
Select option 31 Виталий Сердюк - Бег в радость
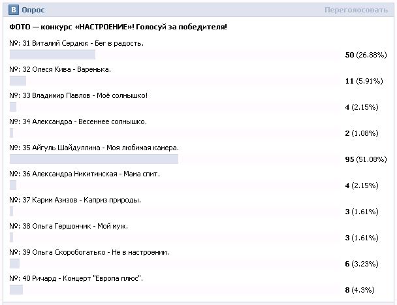[77, 43]
